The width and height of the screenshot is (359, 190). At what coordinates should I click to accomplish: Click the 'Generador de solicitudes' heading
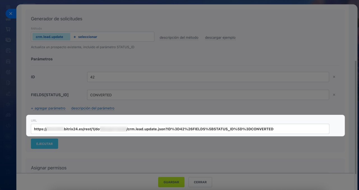click(x=57, y=19)
